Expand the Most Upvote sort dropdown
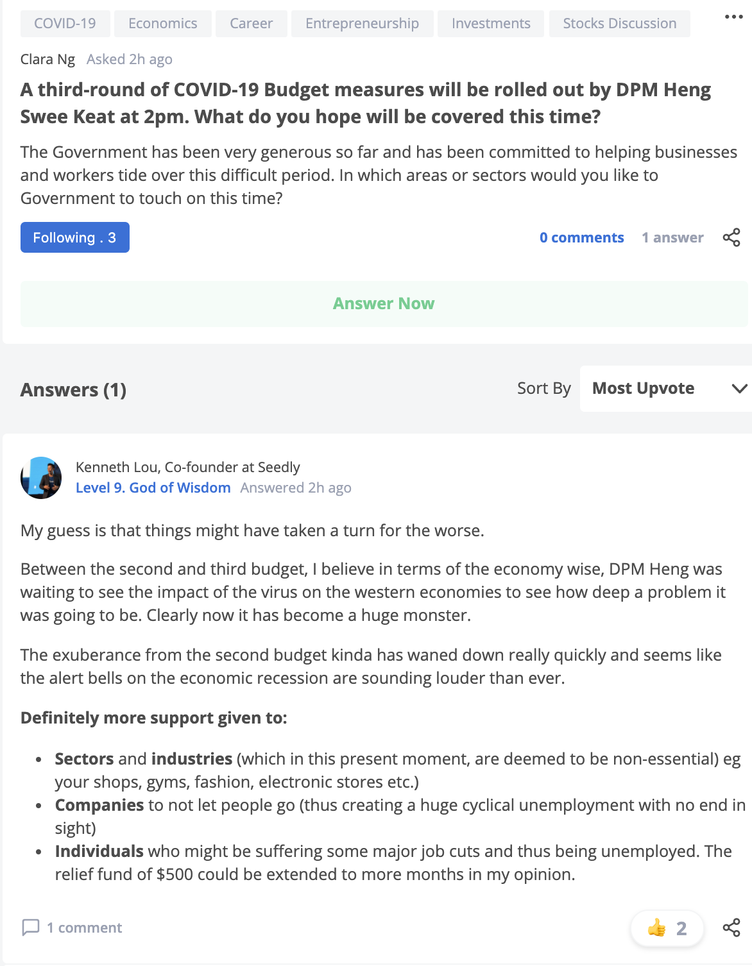752x966 pixels. [666, 389]
